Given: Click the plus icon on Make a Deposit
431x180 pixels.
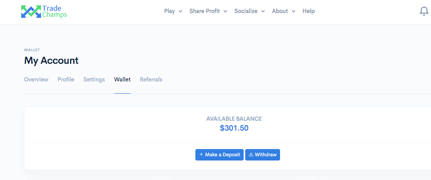Looking at the screenshot, I should point(201,154).
